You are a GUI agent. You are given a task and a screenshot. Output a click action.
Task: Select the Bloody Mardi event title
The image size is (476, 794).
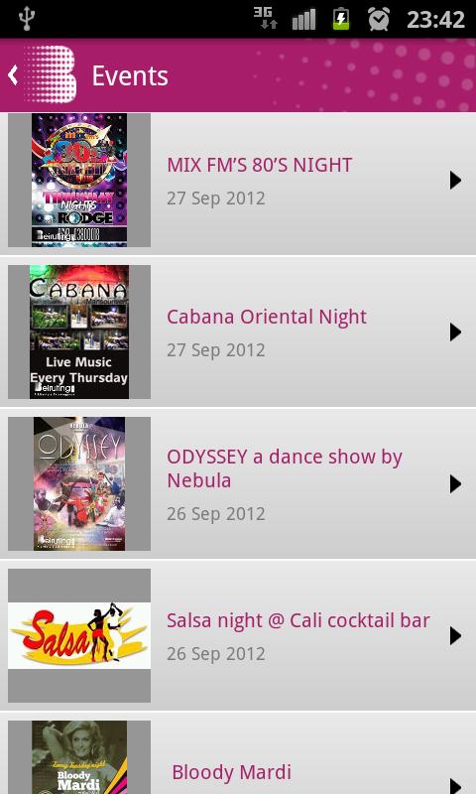[x=232, y=772]
